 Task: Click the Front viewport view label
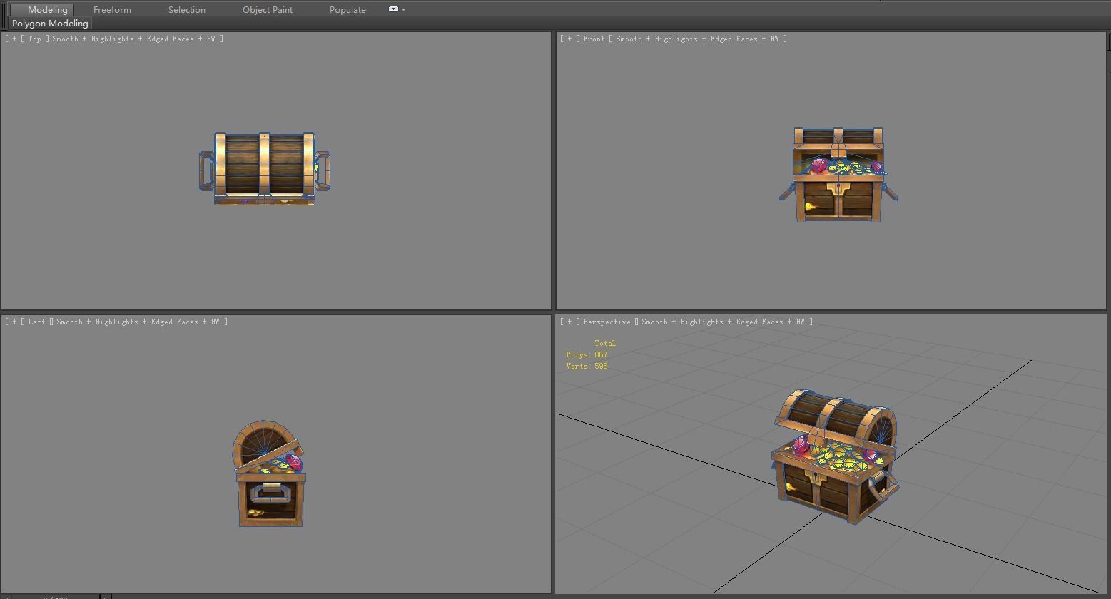point(594,39)
